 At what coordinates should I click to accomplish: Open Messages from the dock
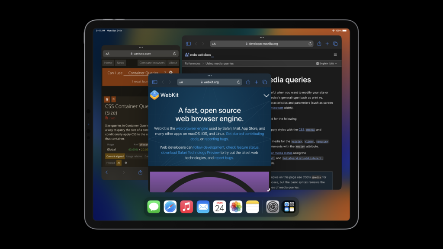click(154, 207)
